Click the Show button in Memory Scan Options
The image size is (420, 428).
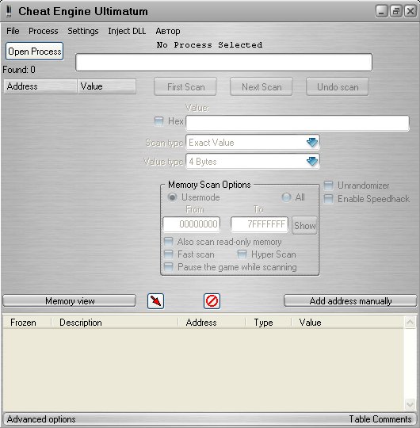click(304, 225)
